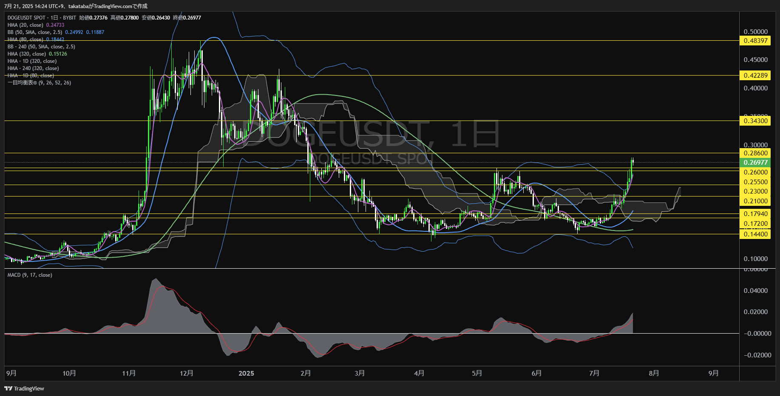This screenshot has width=780, height=396.
Task: Click the 0.30000 price axis tick
Action: pyautogui.click(x=756, y=145)
